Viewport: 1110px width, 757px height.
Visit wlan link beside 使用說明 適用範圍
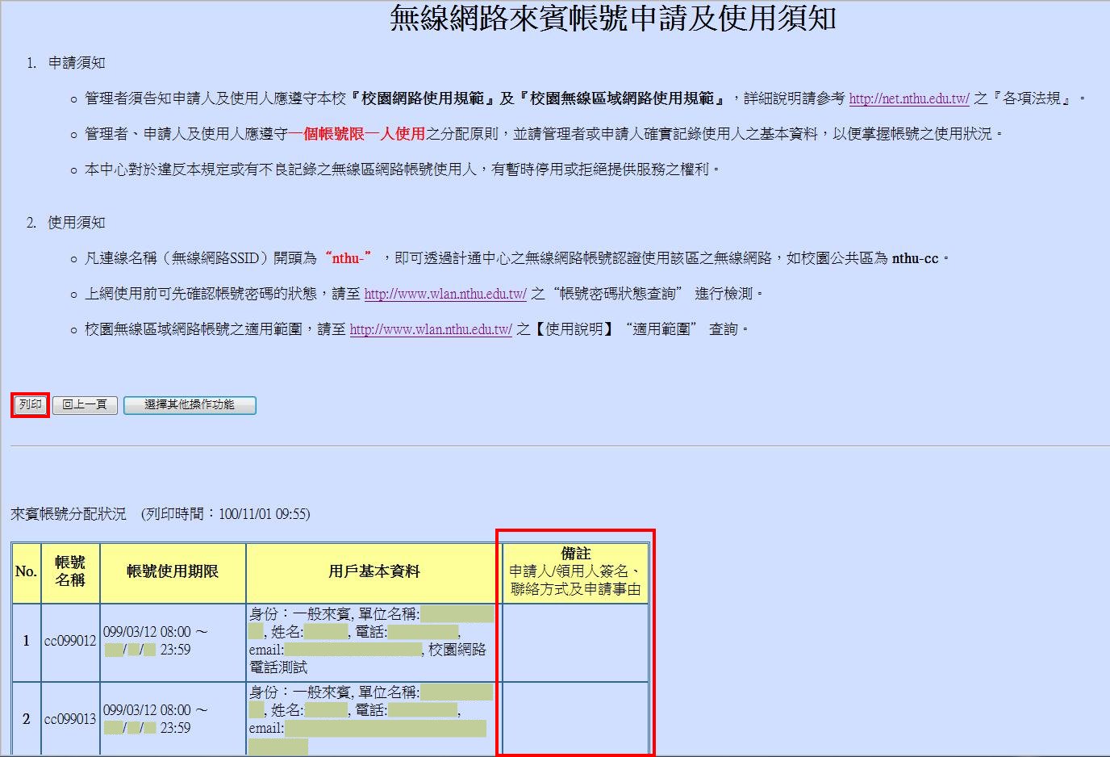(431, 329)
